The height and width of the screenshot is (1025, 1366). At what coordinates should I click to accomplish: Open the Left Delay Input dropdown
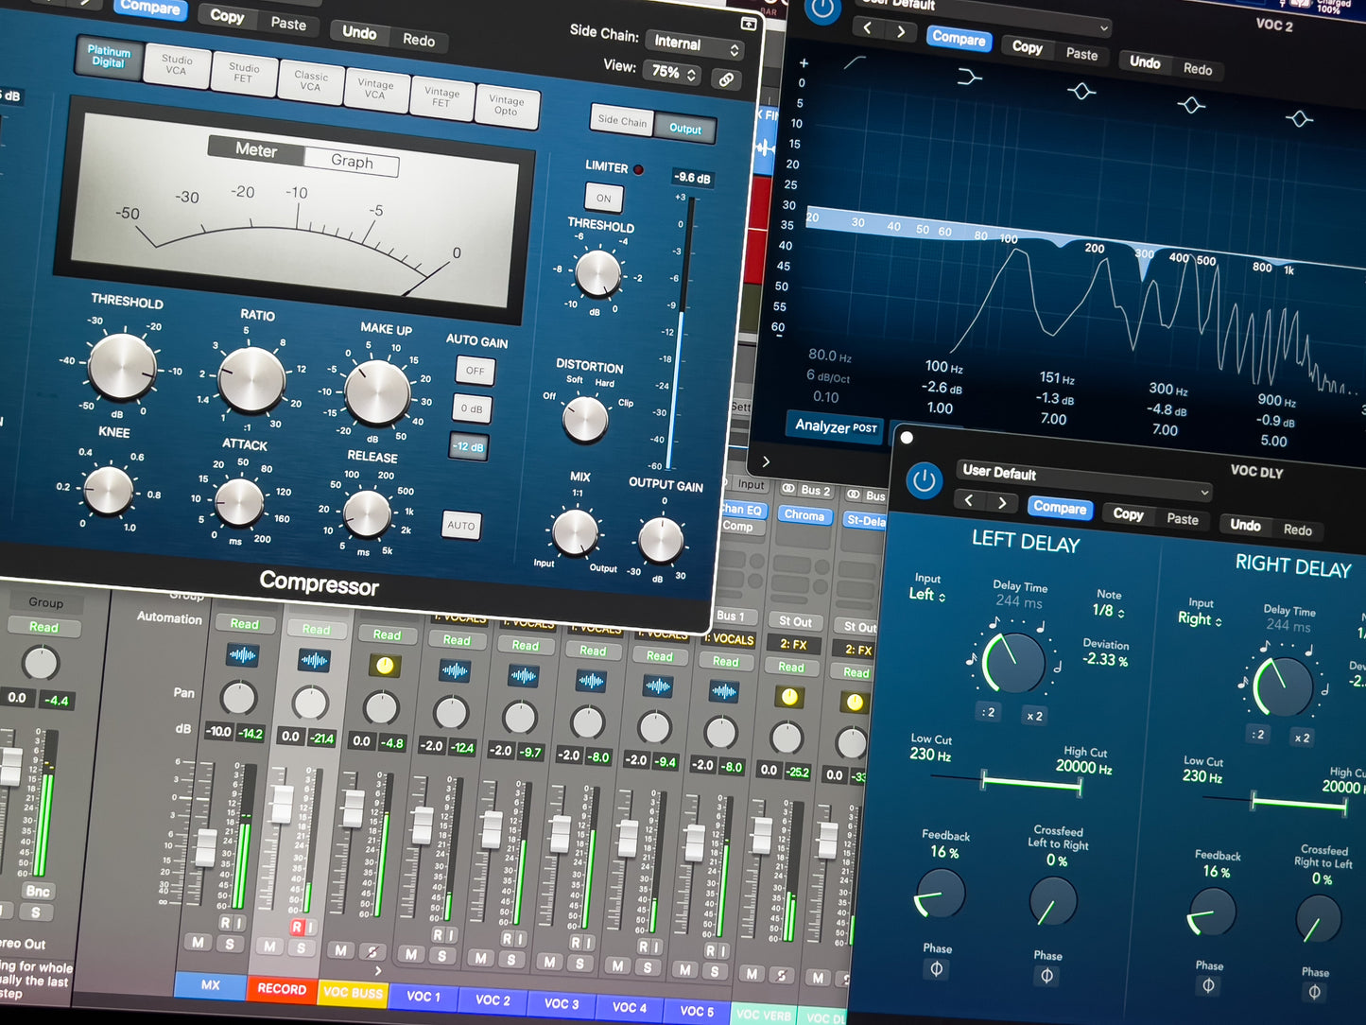point(926,595)
